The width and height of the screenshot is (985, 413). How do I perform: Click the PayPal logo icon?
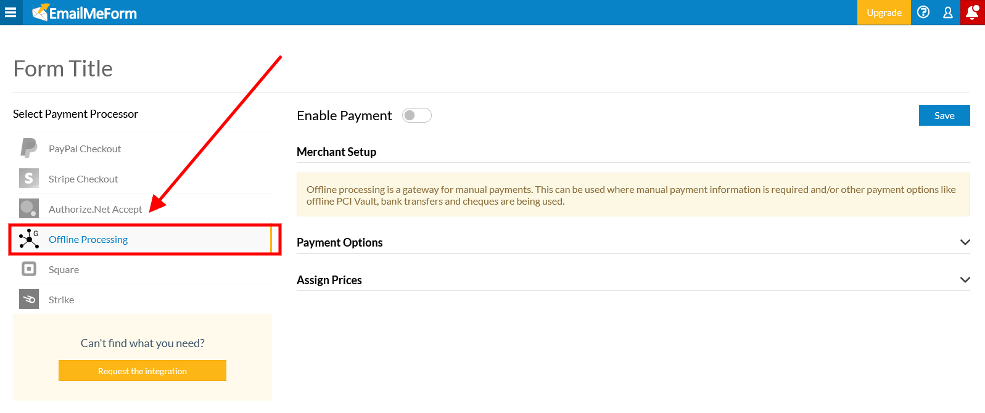tap(29, 148)
